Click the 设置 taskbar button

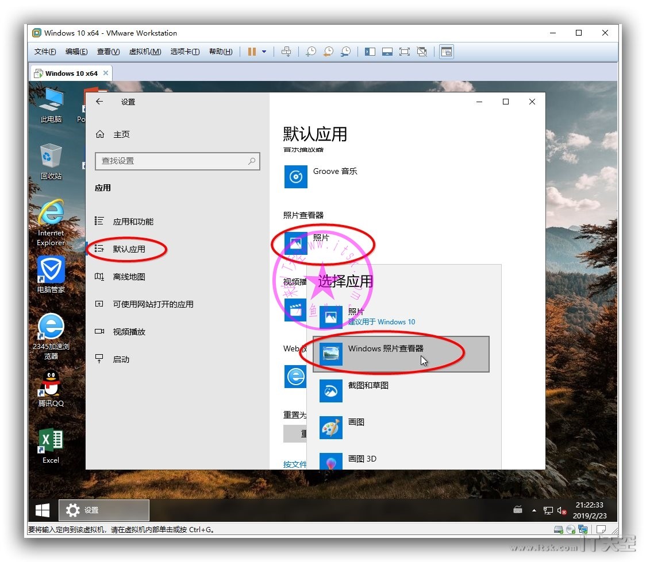(104, 510)
